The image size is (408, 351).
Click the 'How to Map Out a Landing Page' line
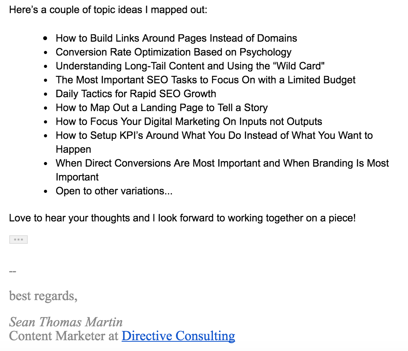click(x=162, y=108)
